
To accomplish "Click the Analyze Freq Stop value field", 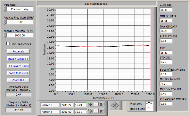I will 20,35.
